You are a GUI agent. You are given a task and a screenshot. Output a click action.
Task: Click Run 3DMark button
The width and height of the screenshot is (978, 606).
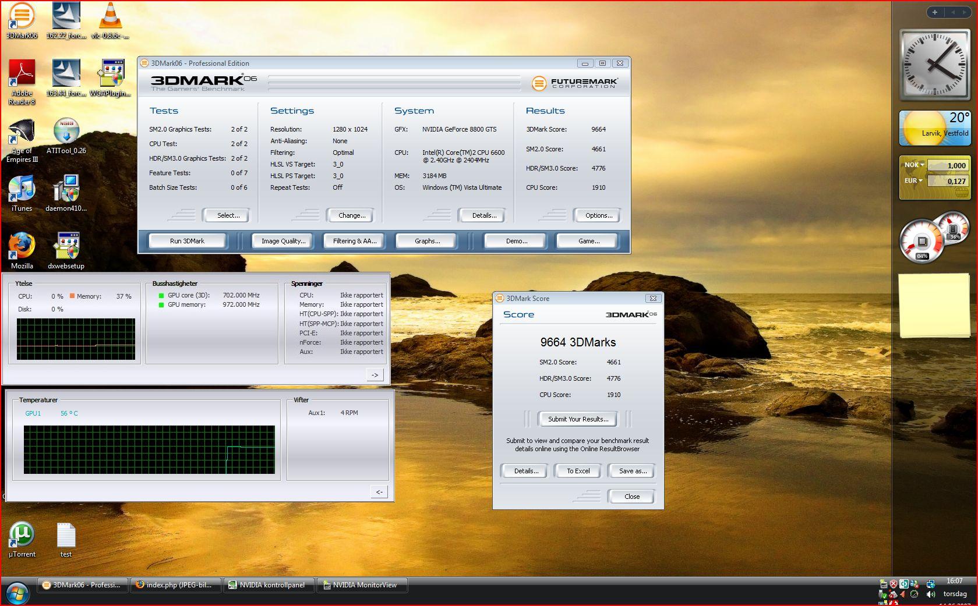187,241
